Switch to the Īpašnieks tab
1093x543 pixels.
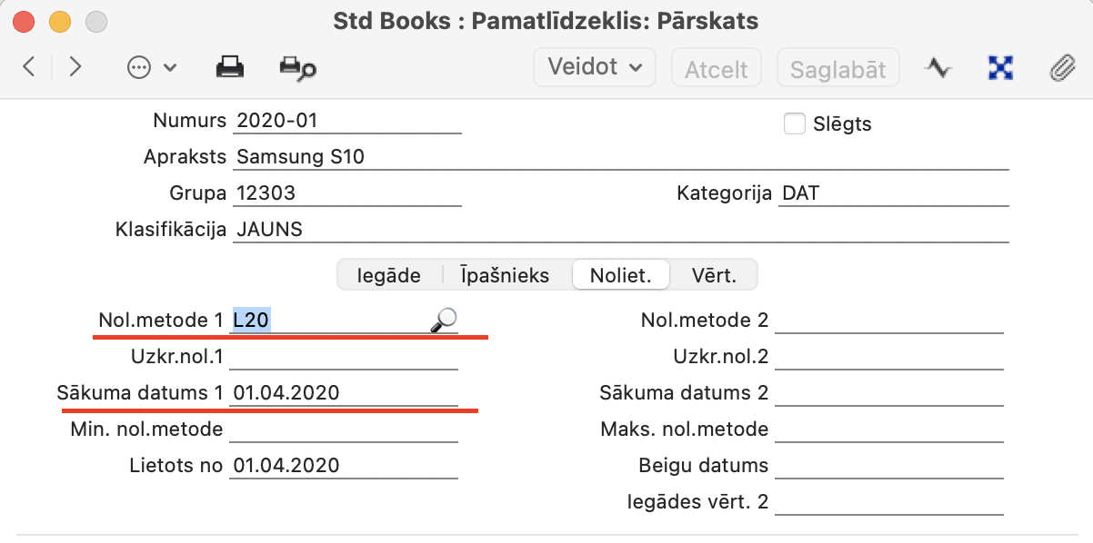coord(505,274)
